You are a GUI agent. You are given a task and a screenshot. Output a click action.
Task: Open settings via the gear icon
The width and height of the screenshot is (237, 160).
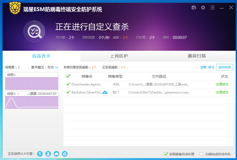pos(203,8)
